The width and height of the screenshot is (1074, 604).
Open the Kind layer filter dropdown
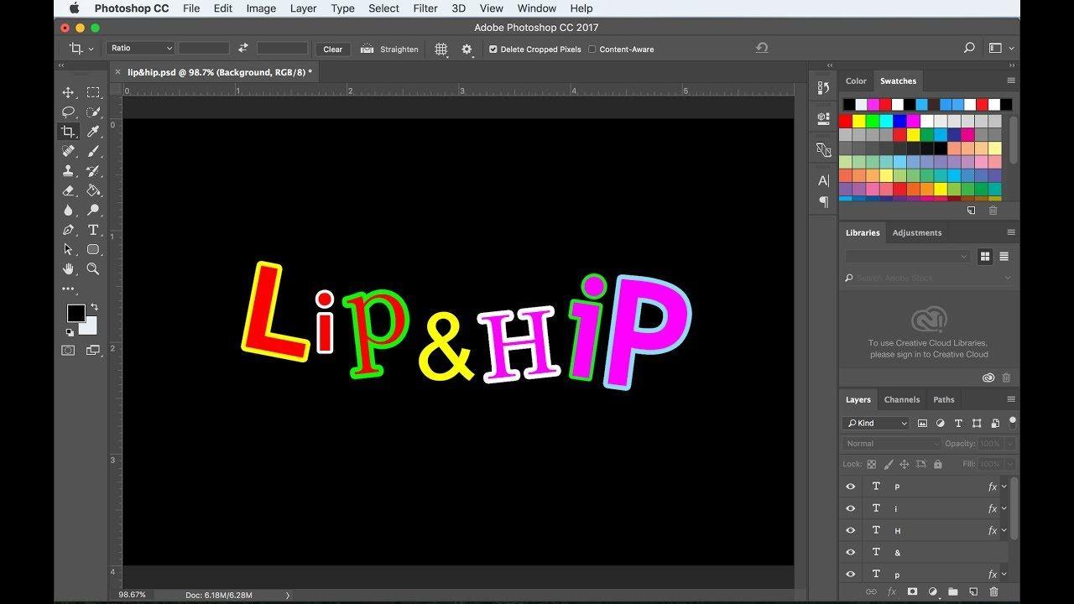point(876,424)
